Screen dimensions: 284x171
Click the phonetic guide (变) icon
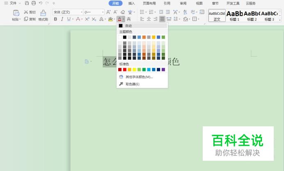point(130,12)
